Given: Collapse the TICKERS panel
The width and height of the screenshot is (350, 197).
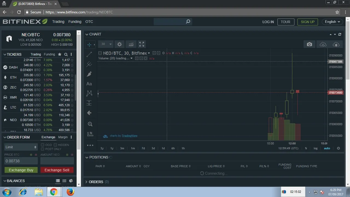Looking at the screenshot, I should pos(5,54).
